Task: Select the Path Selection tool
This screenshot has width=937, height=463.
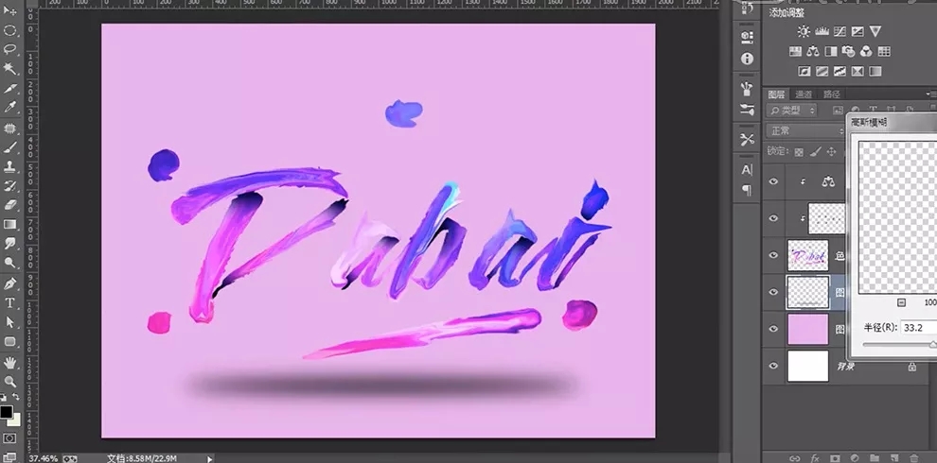Action: tap(9, 322)
